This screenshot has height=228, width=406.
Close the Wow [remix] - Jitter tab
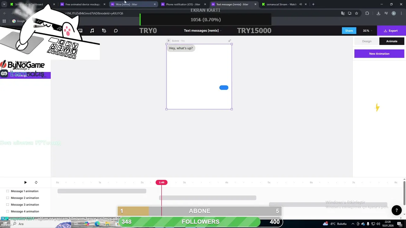point(155,4)
